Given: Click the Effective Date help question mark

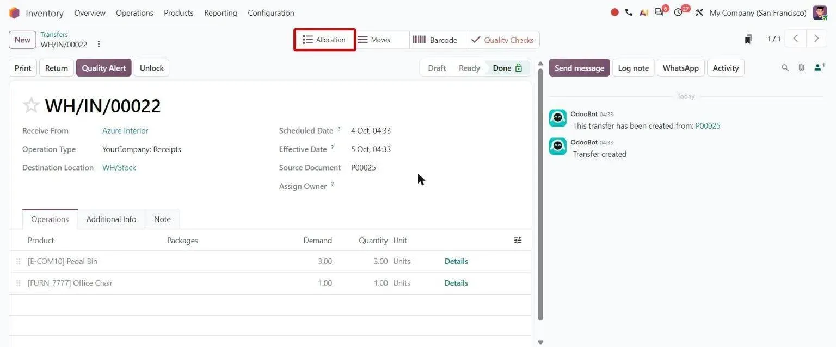Looking at the screenshot, I should [x=333, y=147].
